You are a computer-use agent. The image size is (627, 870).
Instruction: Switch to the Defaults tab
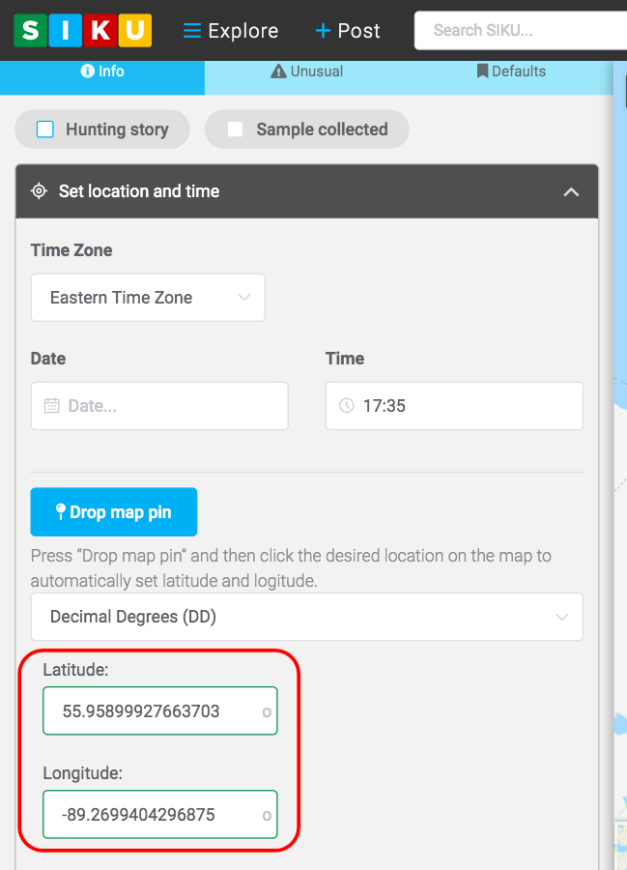click(x=511, y=72)
